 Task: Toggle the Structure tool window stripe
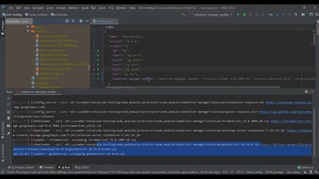[2, 153]
